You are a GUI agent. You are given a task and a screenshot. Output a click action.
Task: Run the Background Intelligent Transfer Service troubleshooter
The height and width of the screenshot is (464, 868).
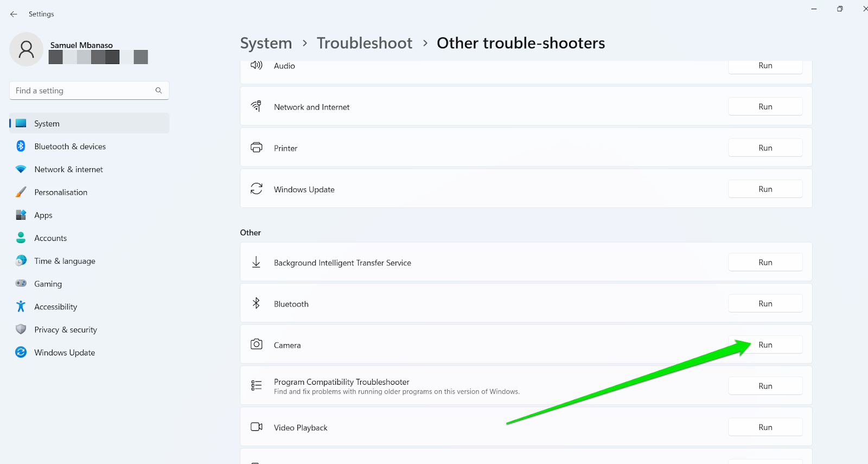(x=765, y=262)
